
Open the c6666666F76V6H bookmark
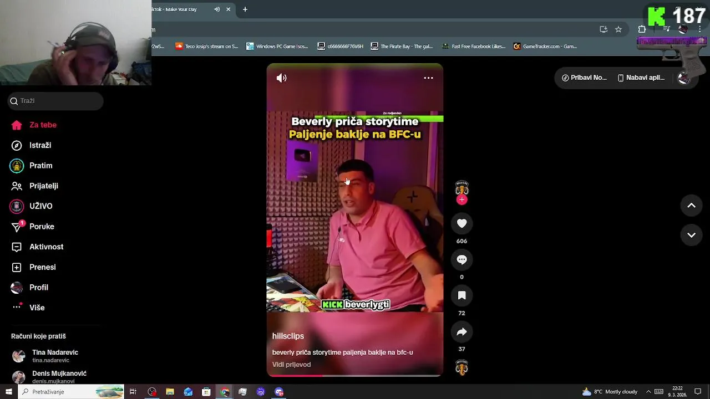[x=341, y=47]
